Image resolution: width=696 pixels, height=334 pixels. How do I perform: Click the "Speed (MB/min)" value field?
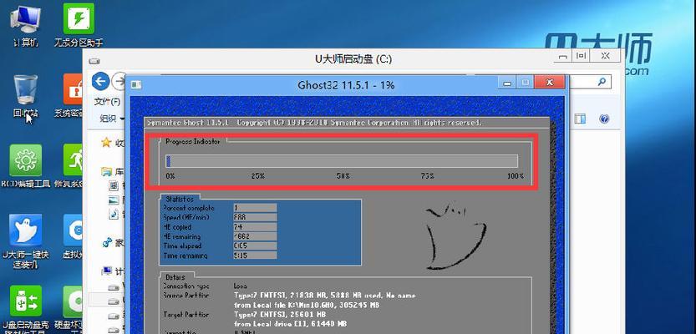(x=255, y=217)
